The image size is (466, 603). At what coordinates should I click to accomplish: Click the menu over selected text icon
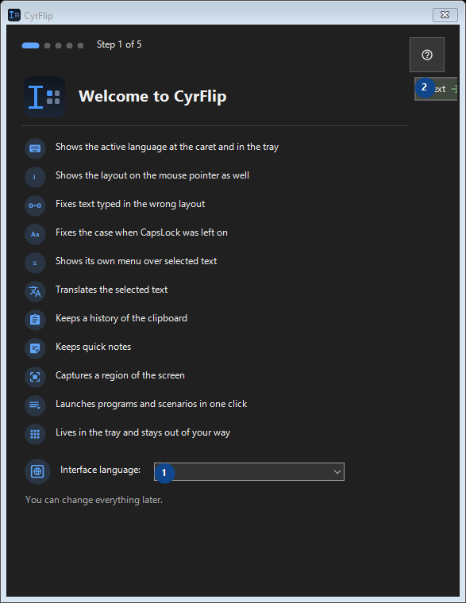tap(35, 263)
